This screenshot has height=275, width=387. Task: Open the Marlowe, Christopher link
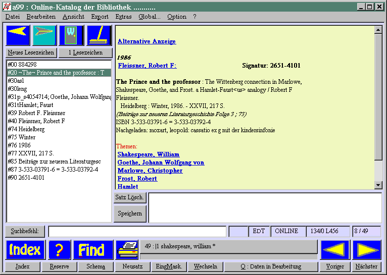click(150, 171)
